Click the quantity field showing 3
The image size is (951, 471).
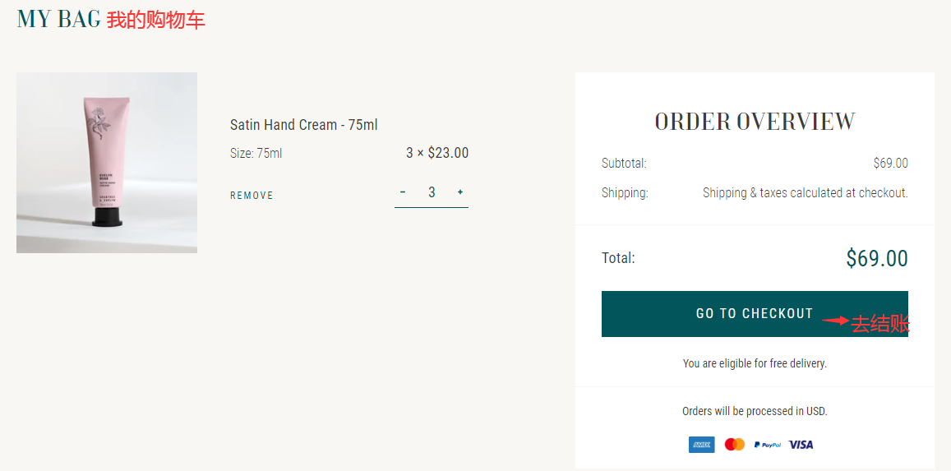(432, 192)
